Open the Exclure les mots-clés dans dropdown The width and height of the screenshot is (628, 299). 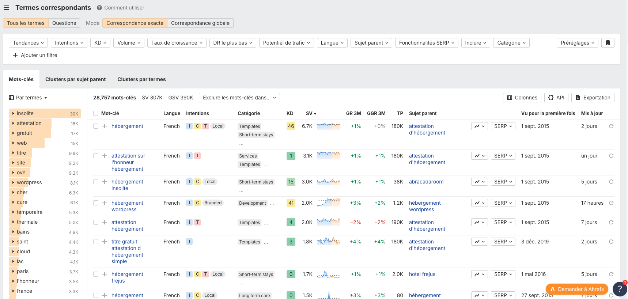[239, 98]
